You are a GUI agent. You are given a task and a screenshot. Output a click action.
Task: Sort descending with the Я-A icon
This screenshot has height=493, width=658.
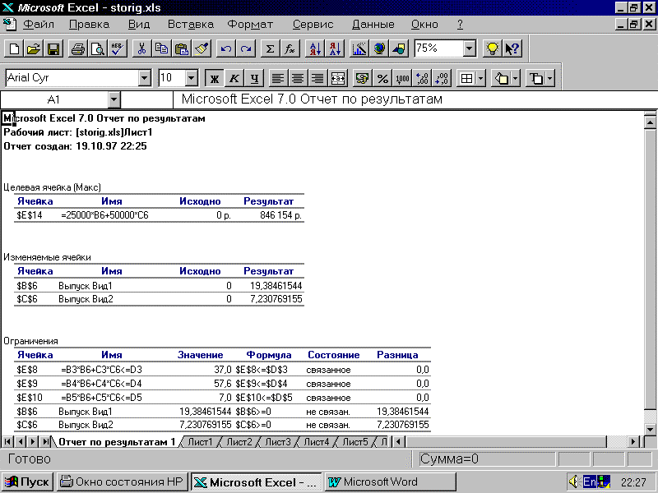(x=335, y=49)
